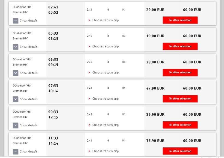Click the 19,00 EUR price
This screenshot has height=158, width=224.
(155, 36)
